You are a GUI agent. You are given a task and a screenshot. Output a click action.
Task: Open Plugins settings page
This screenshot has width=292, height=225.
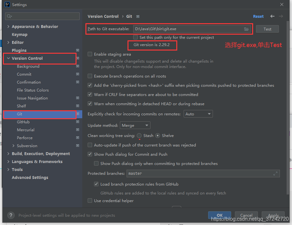pyautogui.click(x=19, y=50)
